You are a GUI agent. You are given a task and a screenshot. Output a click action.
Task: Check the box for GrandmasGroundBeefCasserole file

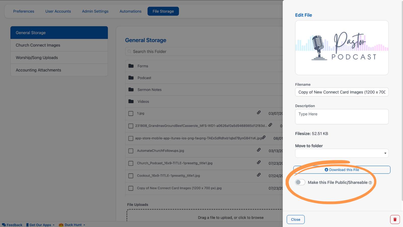[131, 126]
